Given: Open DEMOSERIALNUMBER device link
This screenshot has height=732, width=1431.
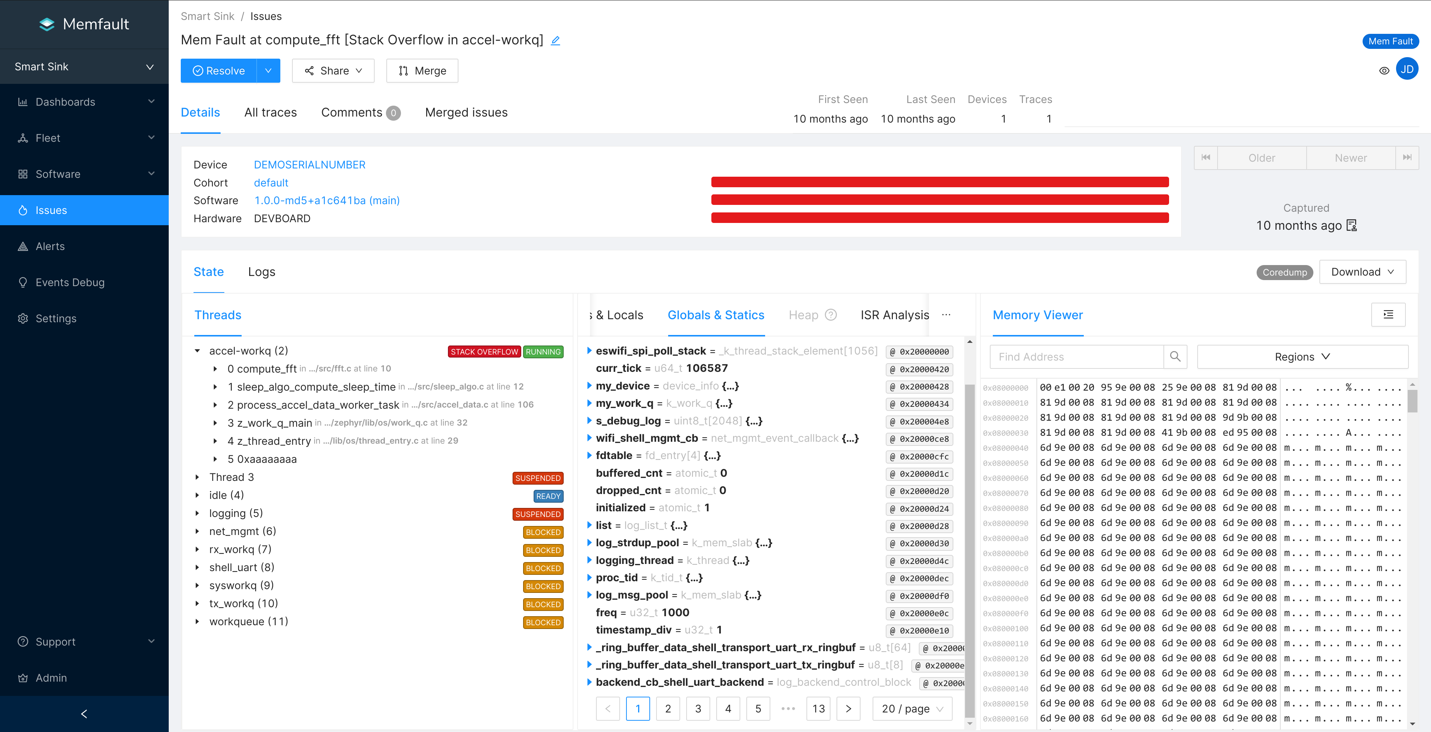Looking at the screenshot, I should tap(309, 165).
